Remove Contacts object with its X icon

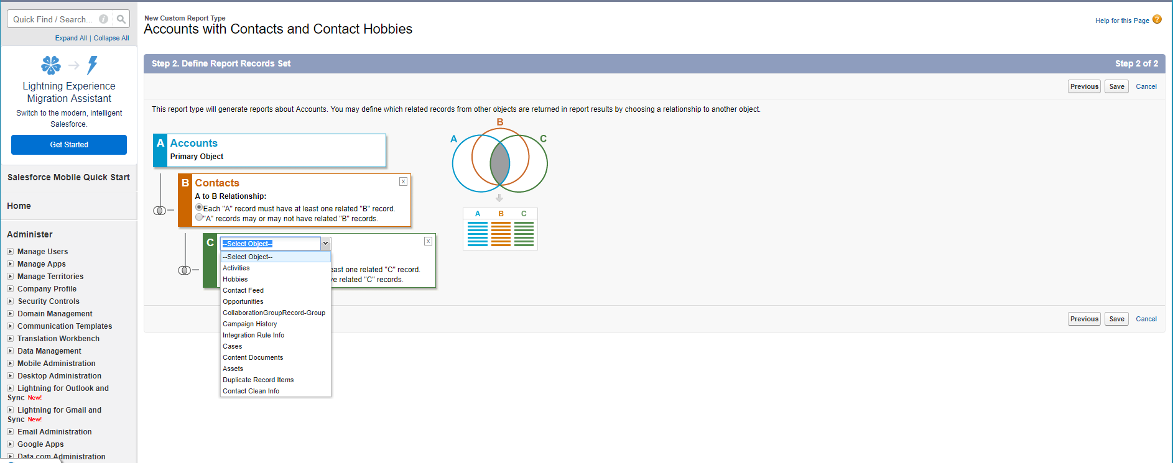click(x=403, y=181)
